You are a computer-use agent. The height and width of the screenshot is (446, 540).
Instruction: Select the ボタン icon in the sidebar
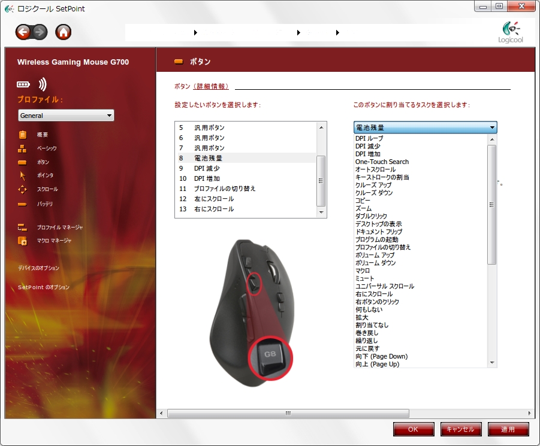(22, 162)
